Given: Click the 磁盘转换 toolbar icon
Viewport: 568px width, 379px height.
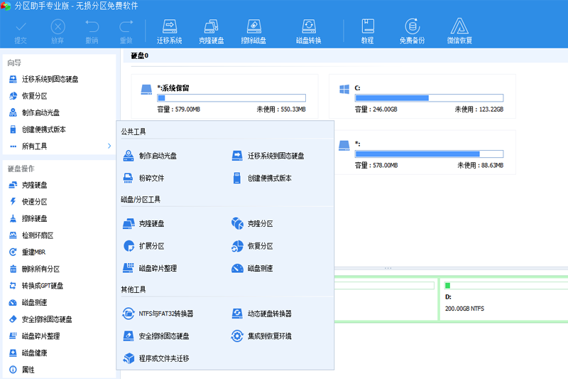Looking at the screenshot, I should click(308, 31).
